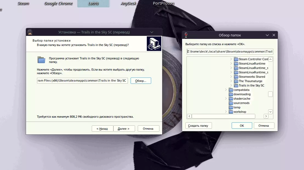Open installer window title bar chevron

pos(152,32)
